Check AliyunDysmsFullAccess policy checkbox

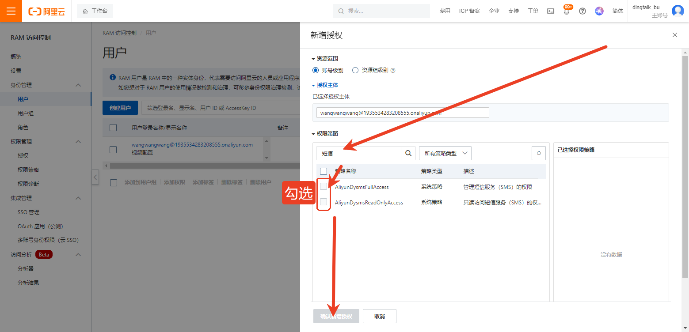324,186
